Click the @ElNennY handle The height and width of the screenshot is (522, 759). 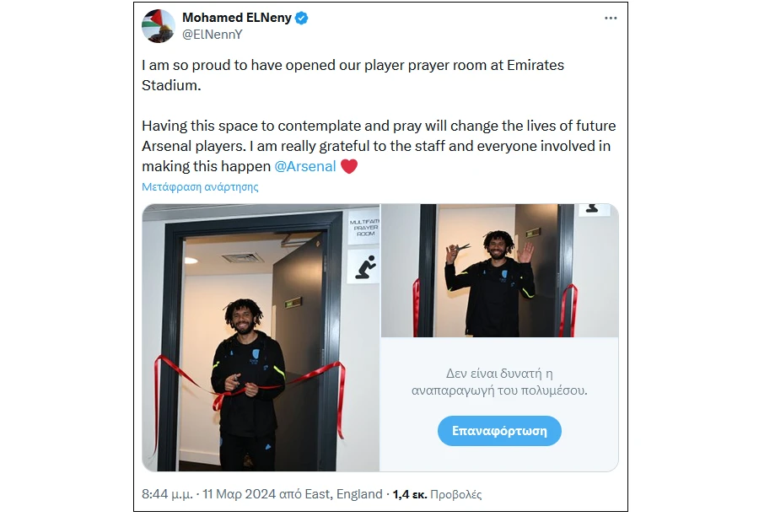point(212,35)
